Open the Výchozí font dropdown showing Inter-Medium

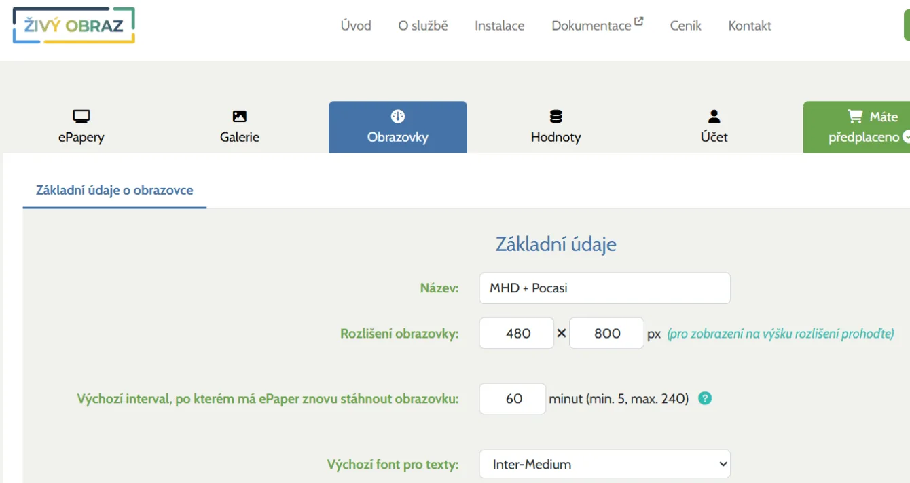click(x=604, y=464)
